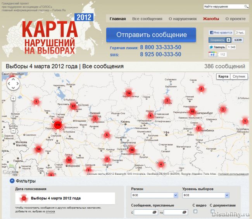Viewport: 252px width, 219px height.
Task: Open the Жалобы menu item
Action: 211,19
